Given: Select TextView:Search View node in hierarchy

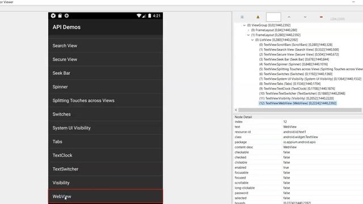Looking at the screenshot, I should click(x=299, y=49).
